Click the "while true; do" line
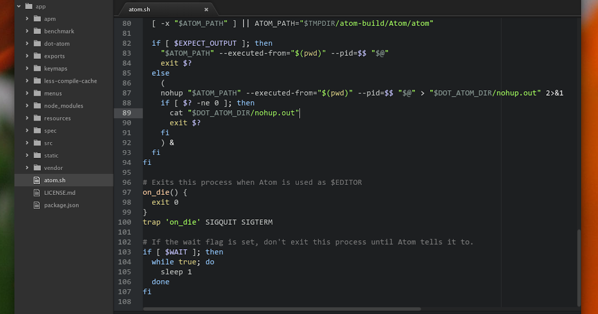The width and height of the screenshot is (598, 314). (x=183, y=262)
